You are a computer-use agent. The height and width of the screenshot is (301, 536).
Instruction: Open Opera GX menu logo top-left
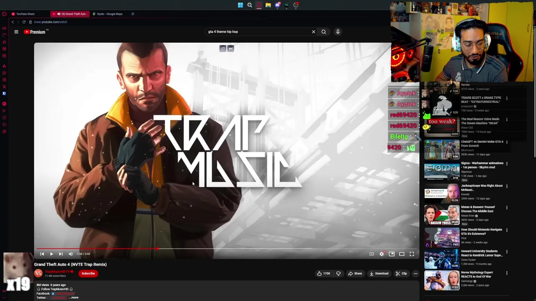coord(4,14)
